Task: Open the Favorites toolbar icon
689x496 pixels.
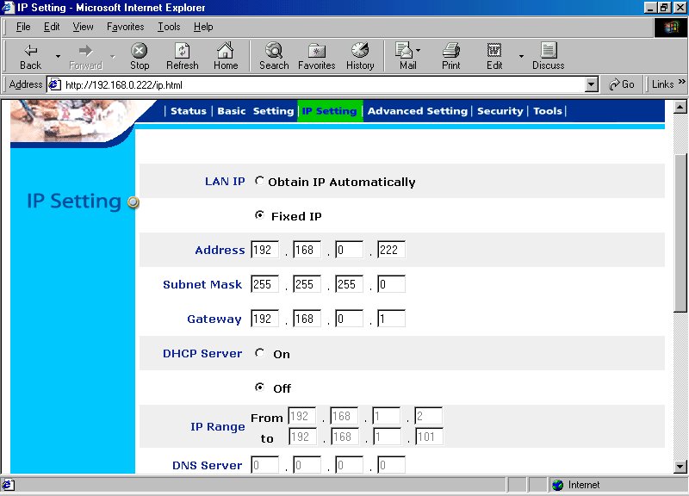Action: (x=316, y=55)
